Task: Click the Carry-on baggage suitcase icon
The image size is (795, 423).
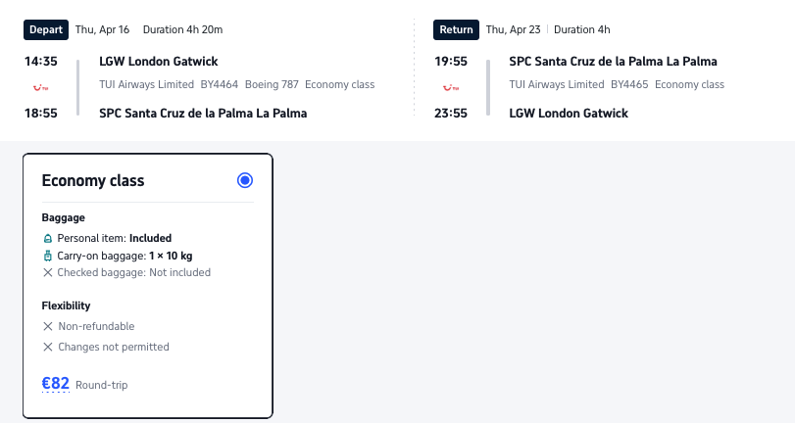Action: coord(48,256)
